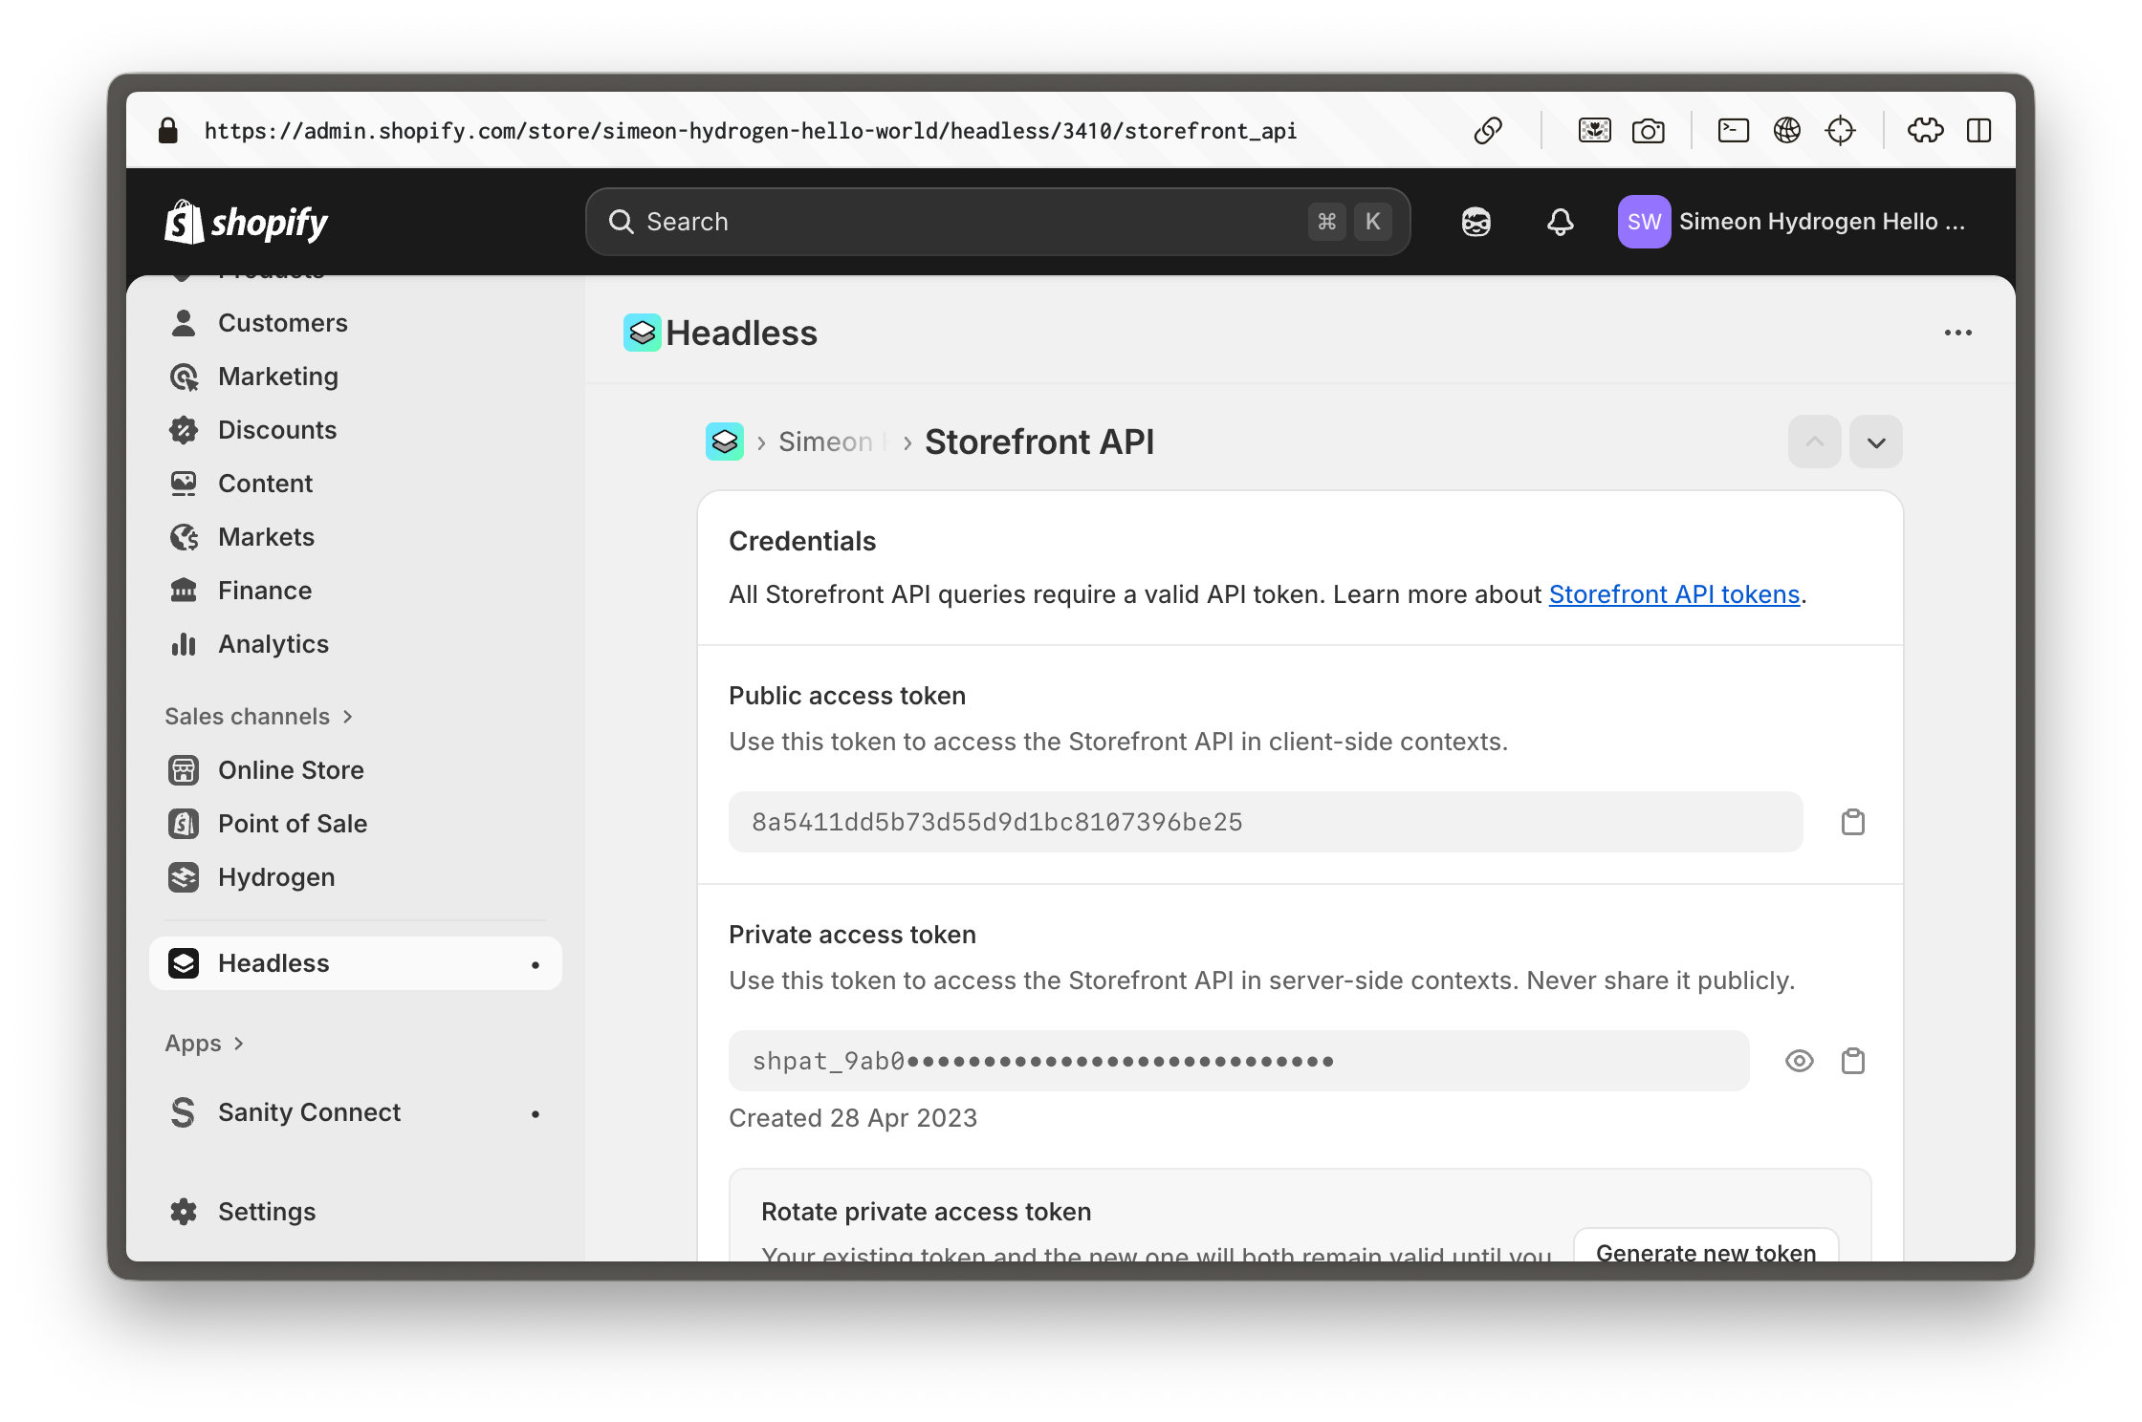This screenshot has width=2142, height=1422.
Task: Open the terminal console icon in browser toolbar
Action: pyautogui.click(x=1734, y=130)
